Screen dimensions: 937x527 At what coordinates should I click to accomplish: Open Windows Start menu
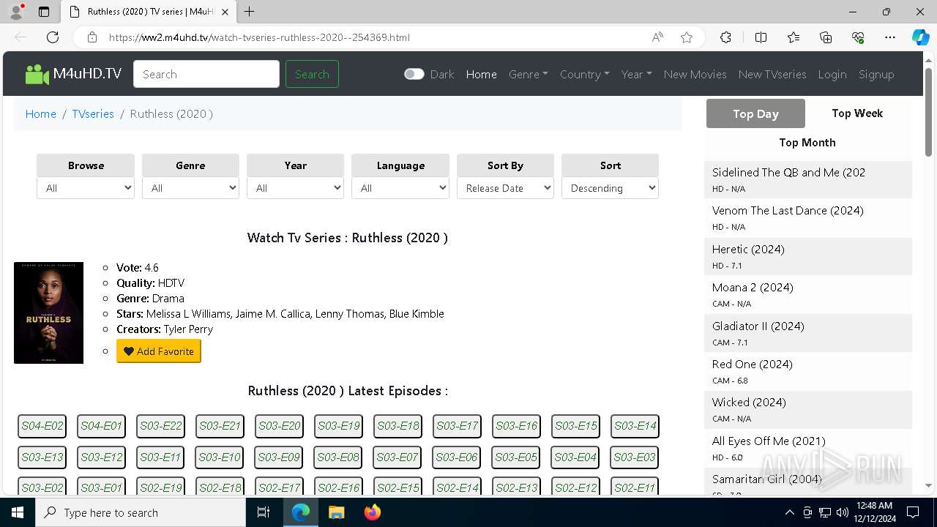(x=18, y=512)
